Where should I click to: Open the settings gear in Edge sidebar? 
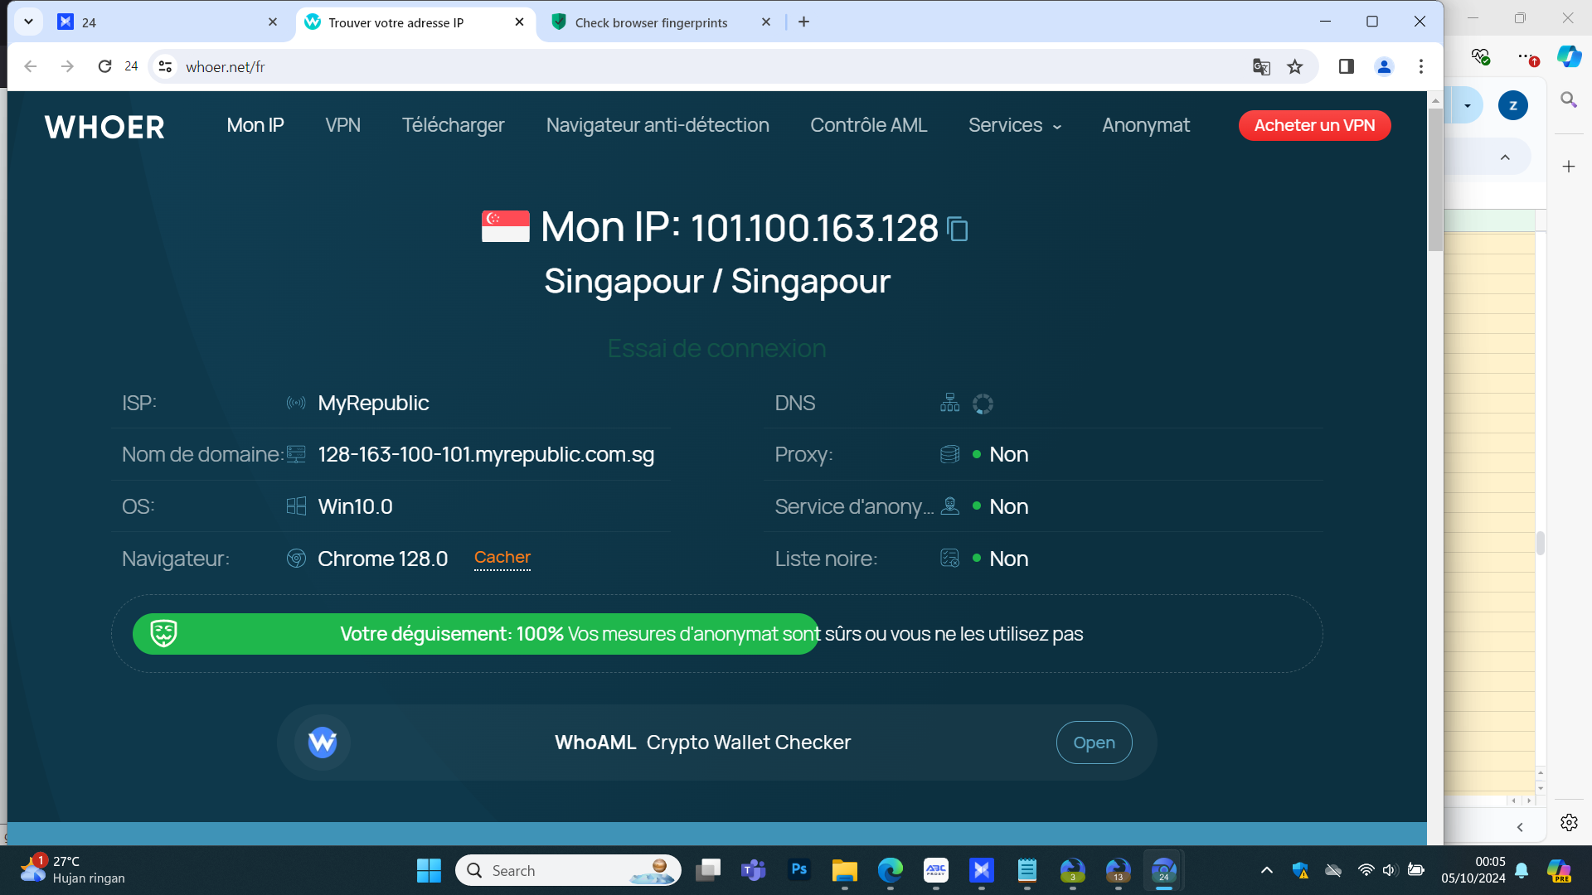[x=1569, y=822]
